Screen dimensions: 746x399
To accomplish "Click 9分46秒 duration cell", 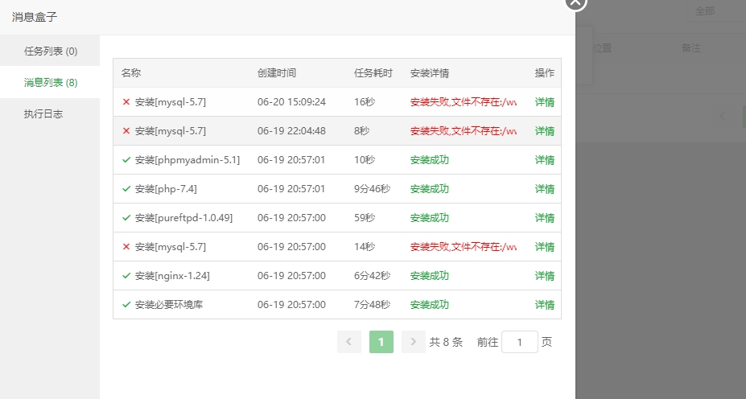I will (x=372, y=189).
